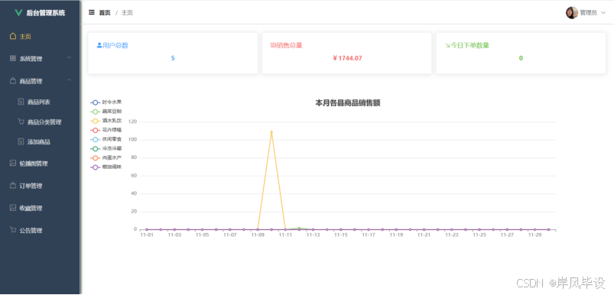Click the purple data point at 11-01

(147, 230)
